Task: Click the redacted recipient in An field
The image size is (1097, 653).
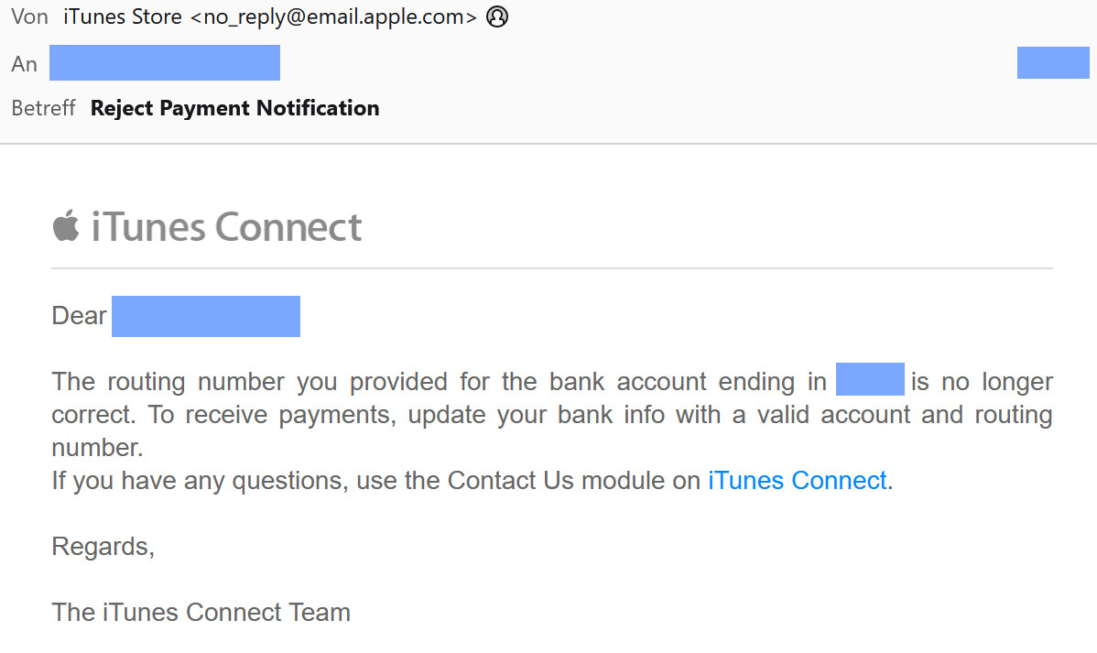Action: [165, 63]
